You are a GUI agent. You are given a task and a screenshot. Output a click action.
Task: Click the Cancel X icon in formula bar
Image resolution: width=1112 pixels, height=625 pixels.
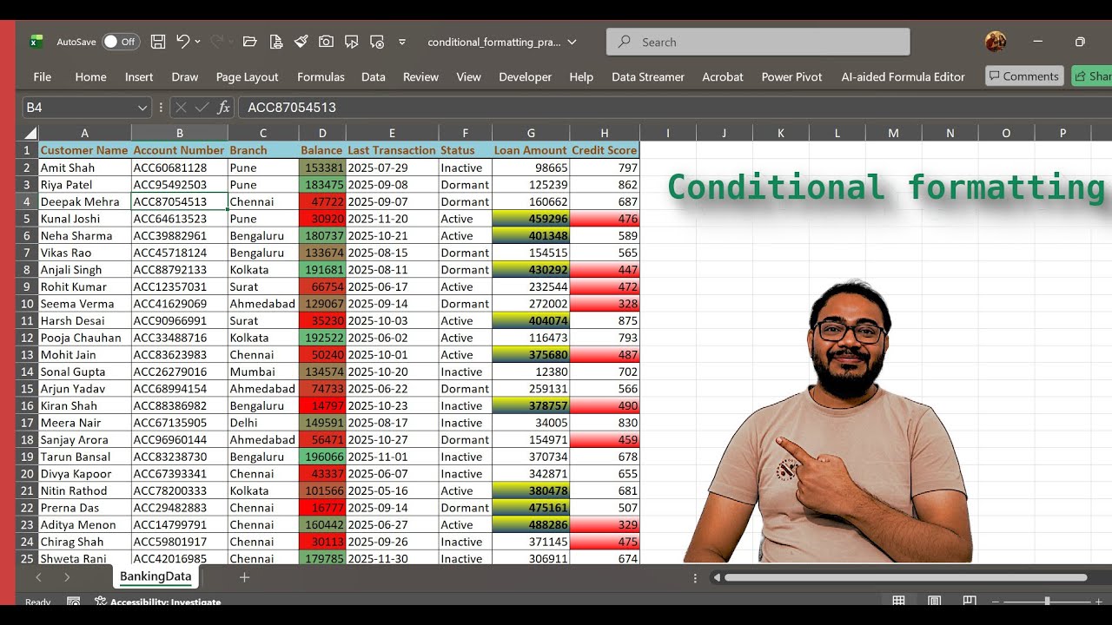tap(181, 108)
